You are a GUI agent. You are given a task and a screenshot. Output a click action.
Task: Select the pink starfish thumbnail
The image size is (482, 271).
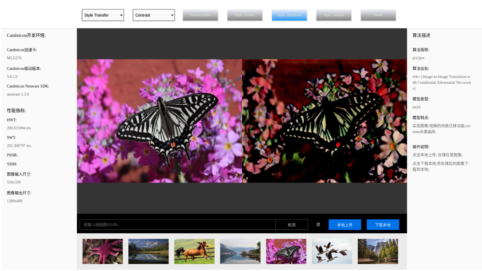point(103,251)
